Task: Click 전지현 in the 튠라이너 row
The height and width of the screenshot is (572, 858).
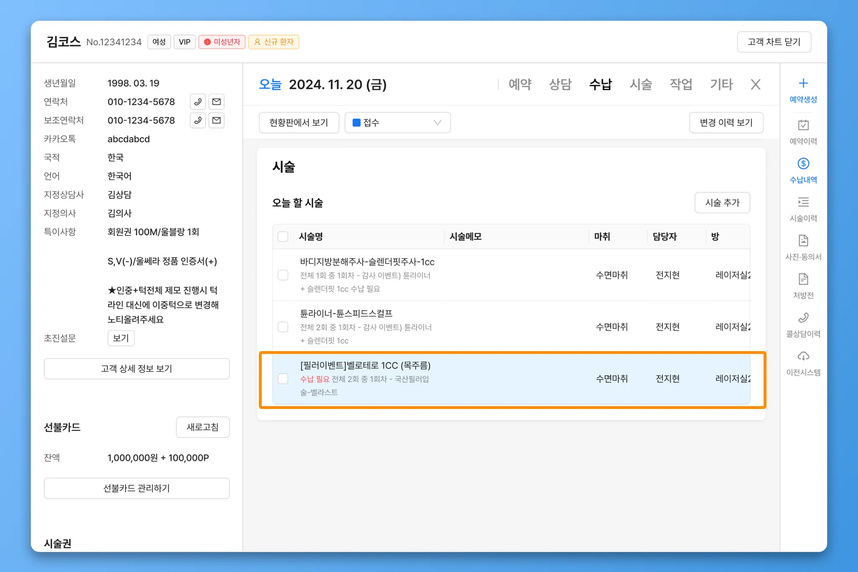Action: (667, 327)
